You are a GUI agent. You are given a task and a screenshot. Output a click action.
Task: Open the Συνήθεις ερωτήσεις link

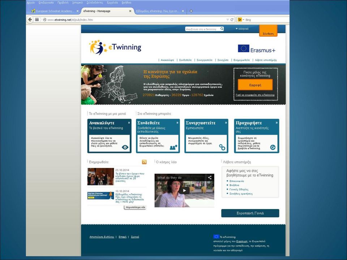[241, 194]
